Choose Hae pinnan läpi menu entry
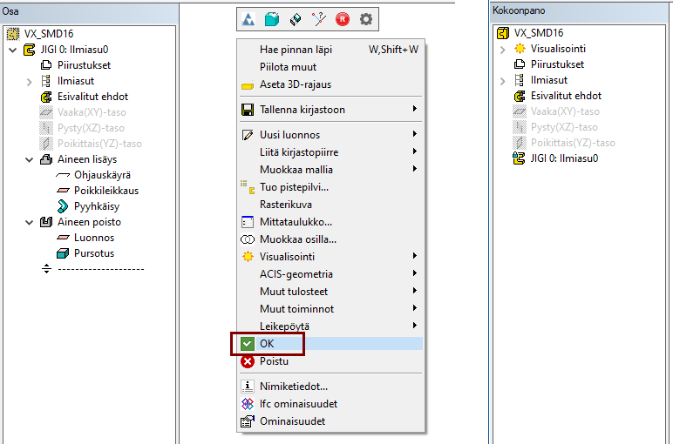 point(330,50)
